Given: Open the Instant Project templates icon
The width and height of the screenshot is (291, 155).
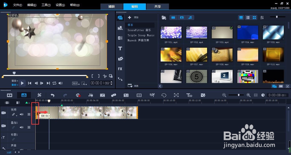Looking at the screenshot, I should 120,28.
